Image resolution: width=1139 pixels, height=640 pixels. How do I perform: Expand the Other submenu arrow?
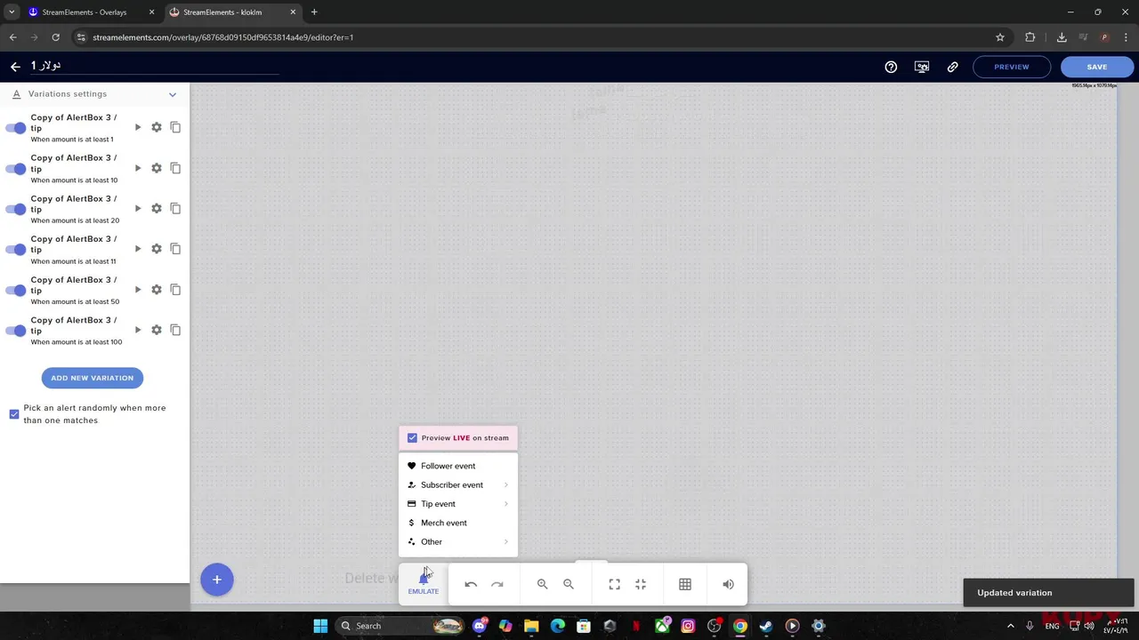tap(506, 542)
